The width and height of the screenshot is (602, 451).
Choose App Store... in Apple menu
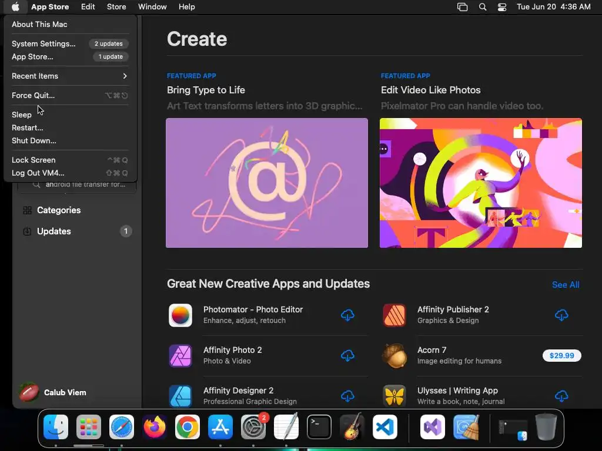point(70,56)
